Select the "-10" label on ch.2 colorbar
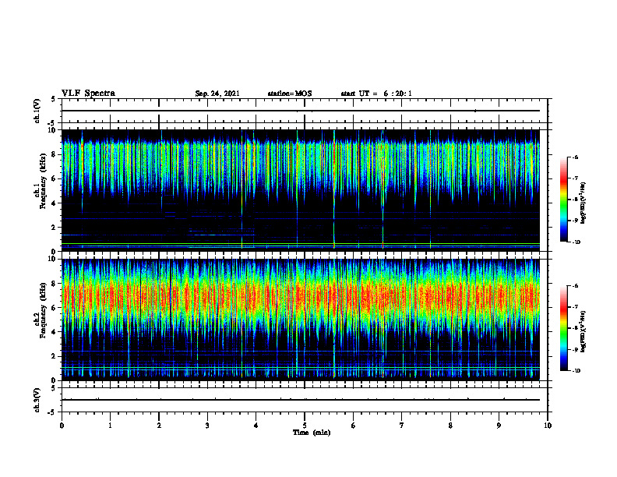 pos(576,371)
